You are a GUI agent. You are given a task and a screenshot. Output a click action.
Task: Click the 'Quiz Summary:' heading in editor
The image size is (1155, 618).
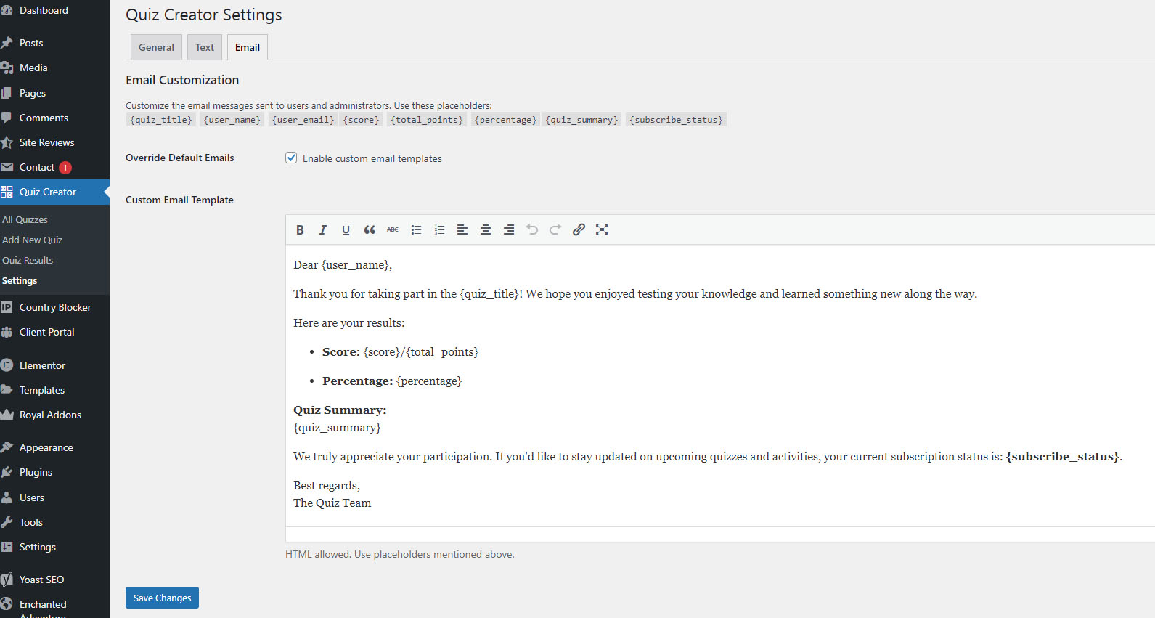(340, 410)
